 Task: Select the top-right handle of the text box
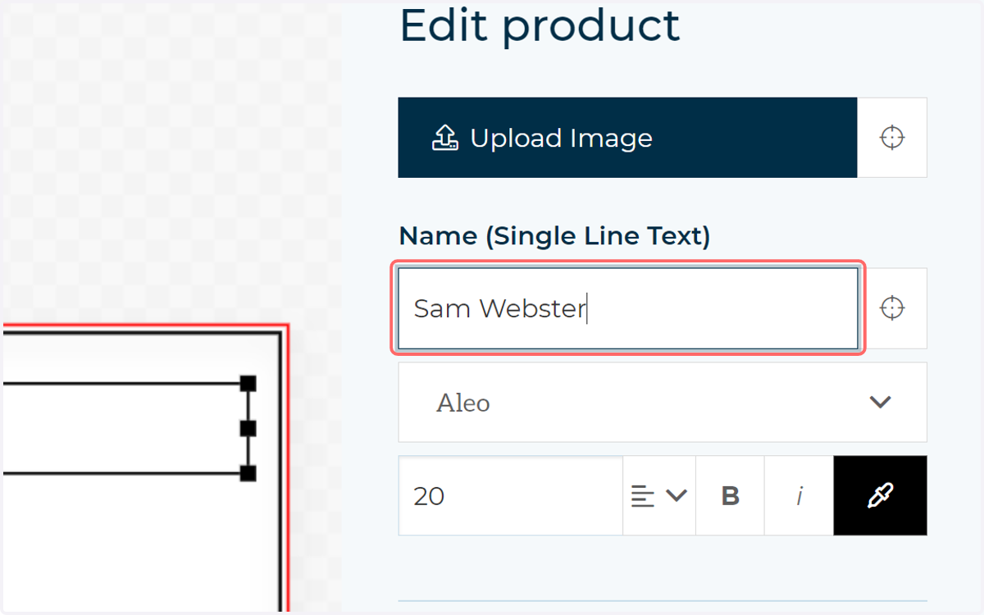tap(248, 383)
